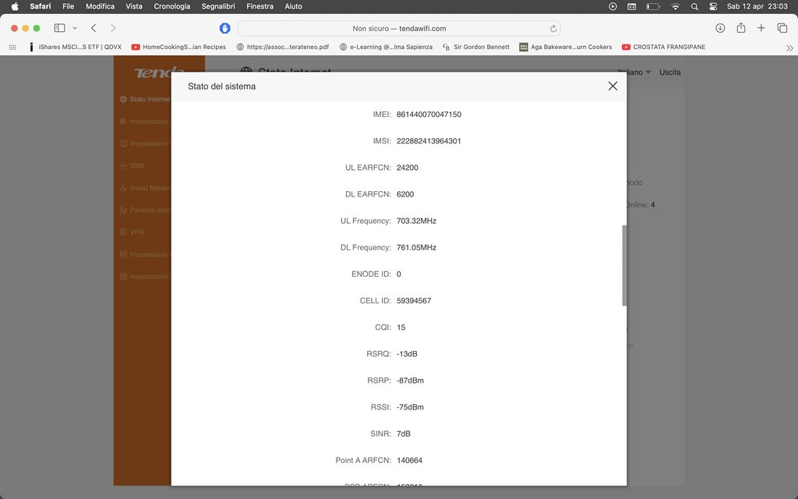Open iShares MSCI ETF bookmark
Screen dimensions: 798x499
click(76, 47)
